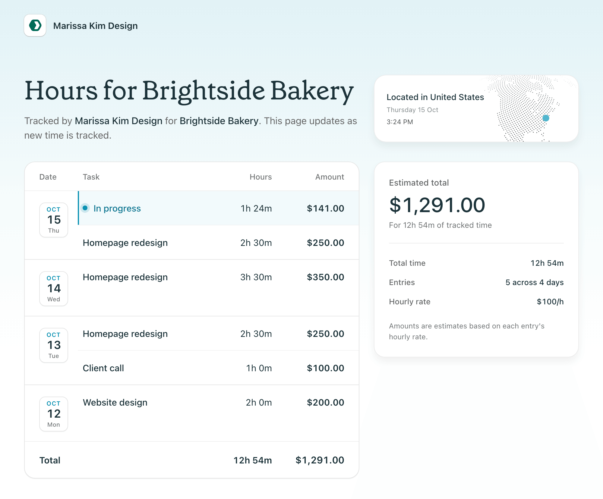Click the large $1,291.00 estimated total
Viewport: 603px width, 499px height.
click(437, 205)
